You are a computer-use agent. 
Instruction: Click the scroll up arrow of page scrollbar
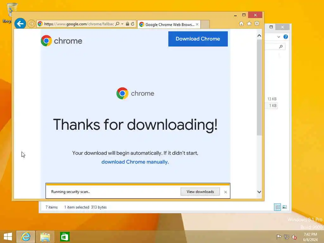(259, 36)
